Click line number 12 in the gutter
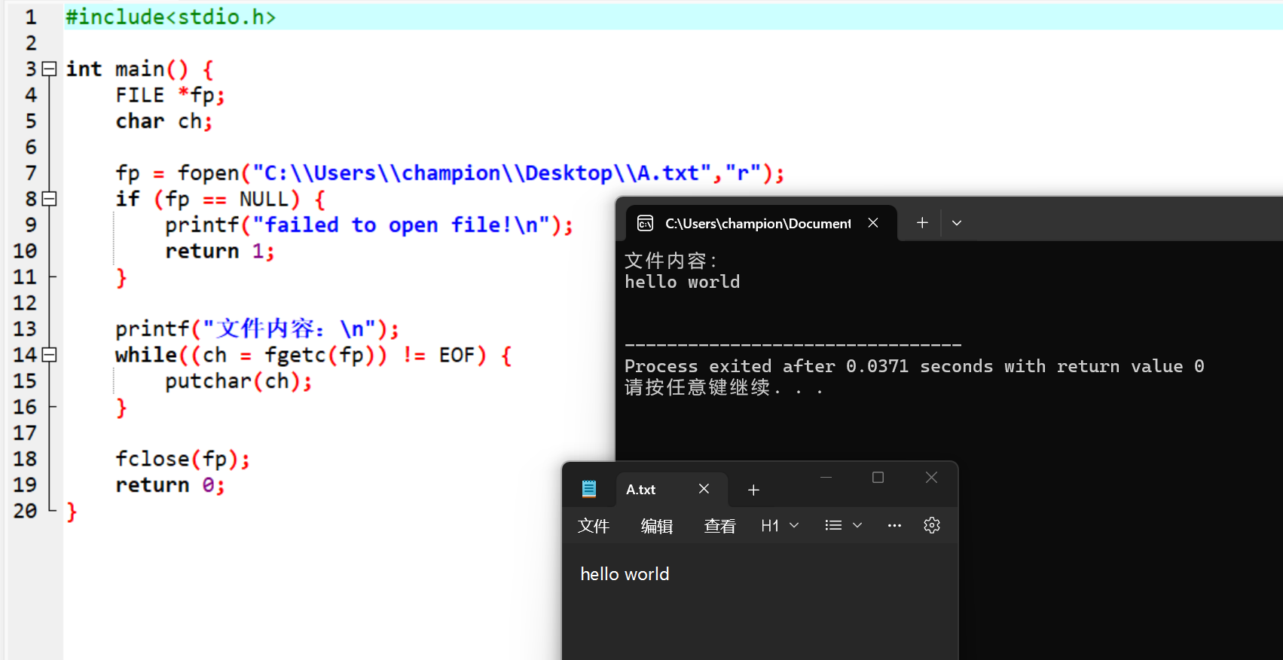 click(x=24, y=303)
